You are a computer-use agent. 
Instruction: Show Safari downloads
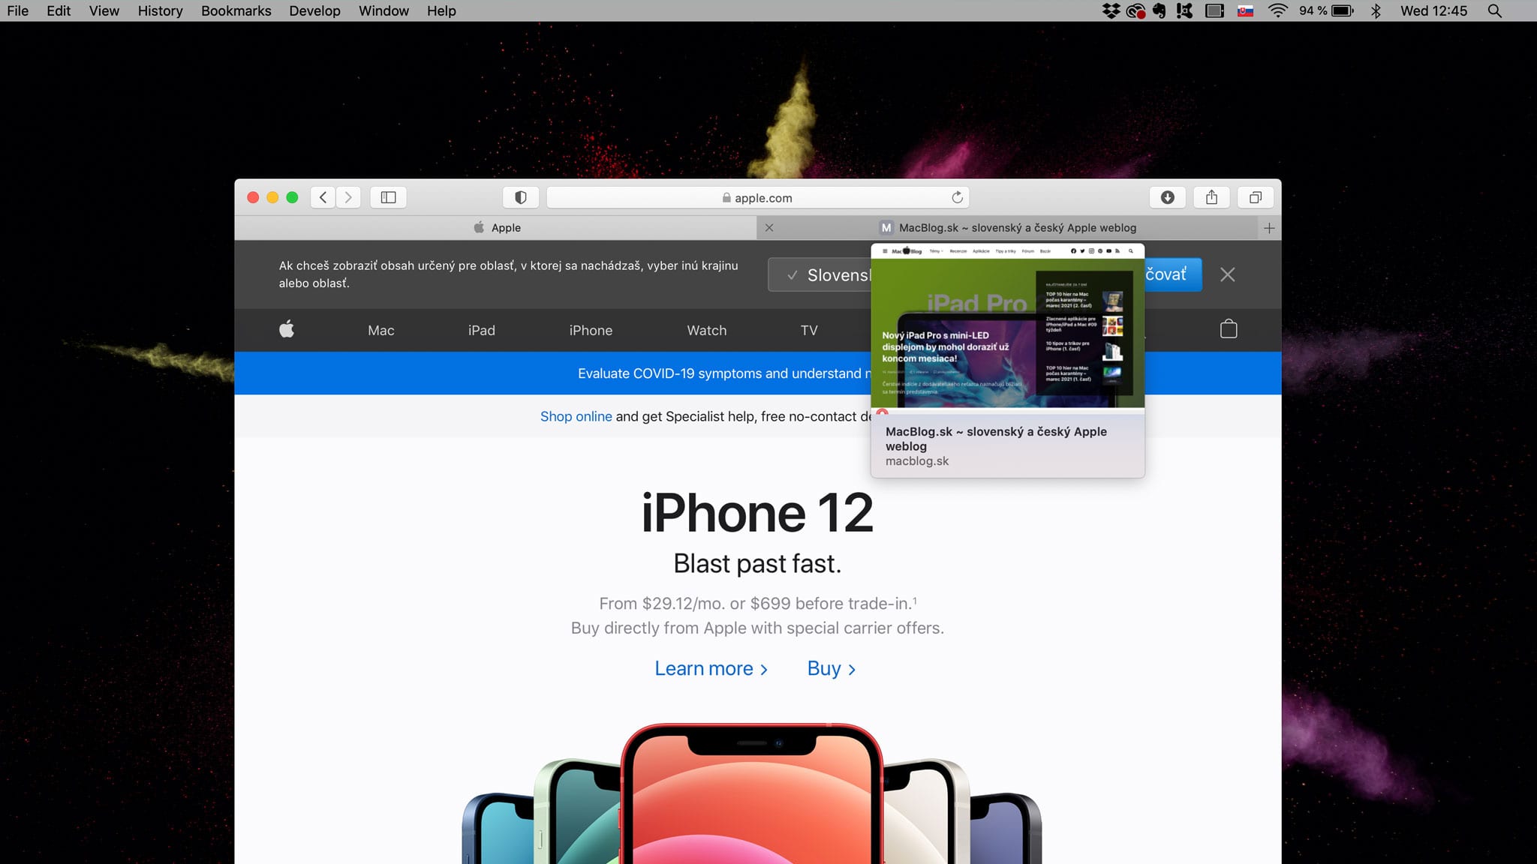tap(1167, 197)
